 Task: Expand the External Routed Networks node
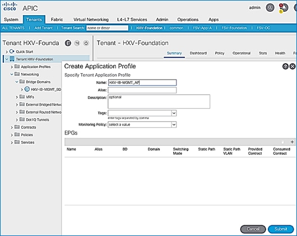coord(17,112)
